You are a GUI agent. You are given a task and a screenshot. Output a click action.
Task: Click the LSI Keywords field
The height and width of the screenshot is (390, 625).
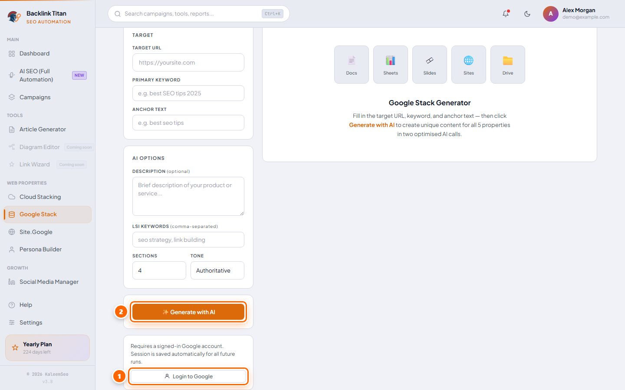(x=188, y=240)
